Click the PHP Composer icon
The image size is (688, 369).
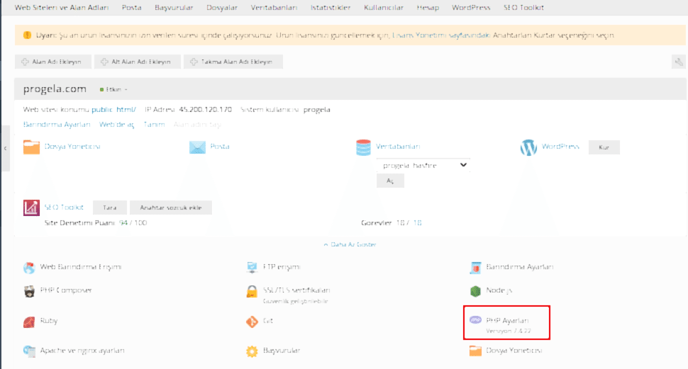click(29, 290)
